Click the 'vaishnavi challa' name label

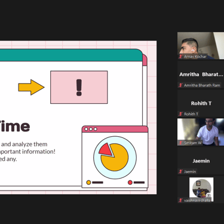tap(197, 200)
